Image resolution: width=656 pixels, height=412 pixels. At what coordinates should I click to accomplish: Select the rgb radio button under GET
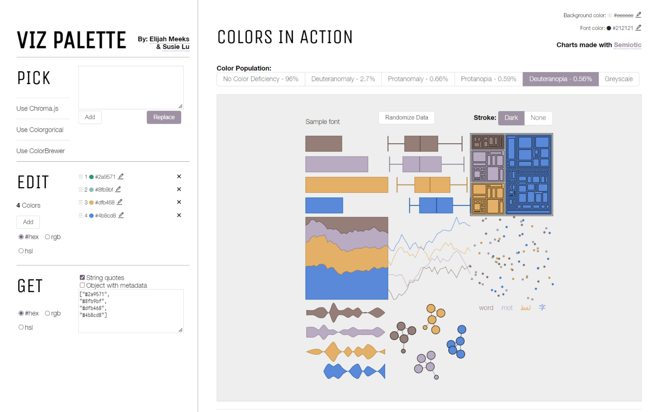point(48,313)
